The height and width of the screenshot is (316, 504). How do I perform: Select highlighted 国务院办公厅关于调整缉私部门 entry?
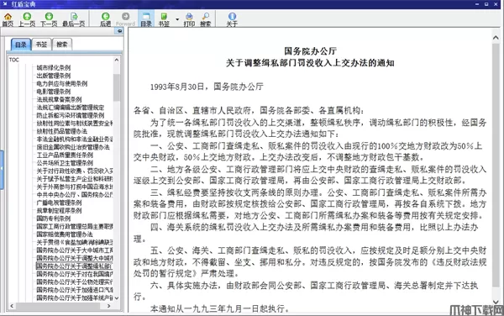(x=74, y=266)
